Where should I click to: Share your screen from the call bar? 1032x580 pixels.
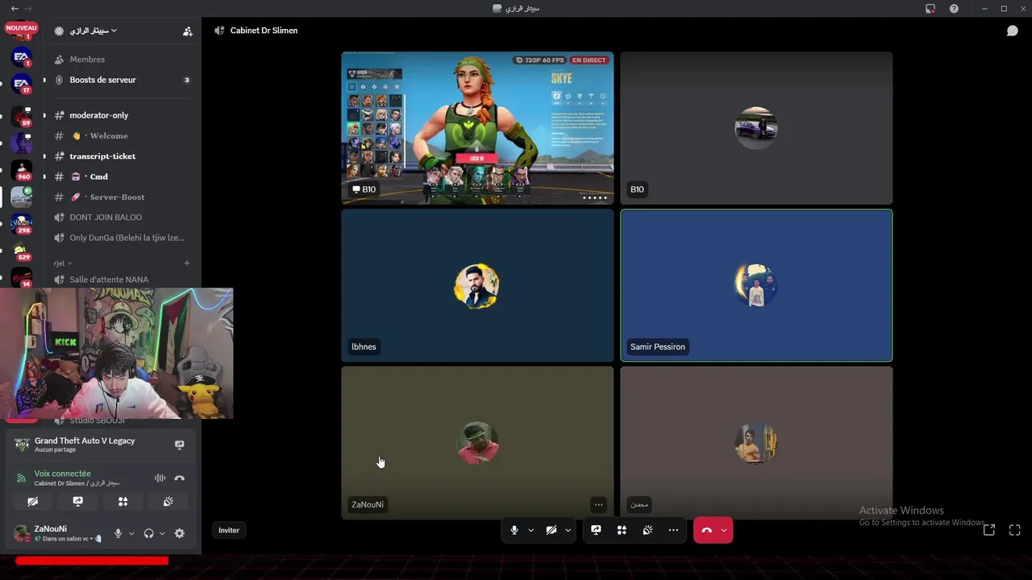tap(596, 530)
